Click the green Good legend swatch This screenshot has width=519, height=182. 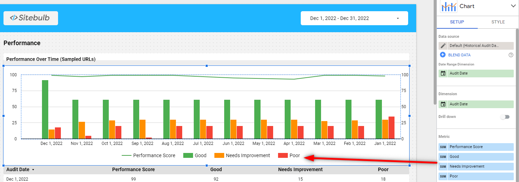pos(188,155)
